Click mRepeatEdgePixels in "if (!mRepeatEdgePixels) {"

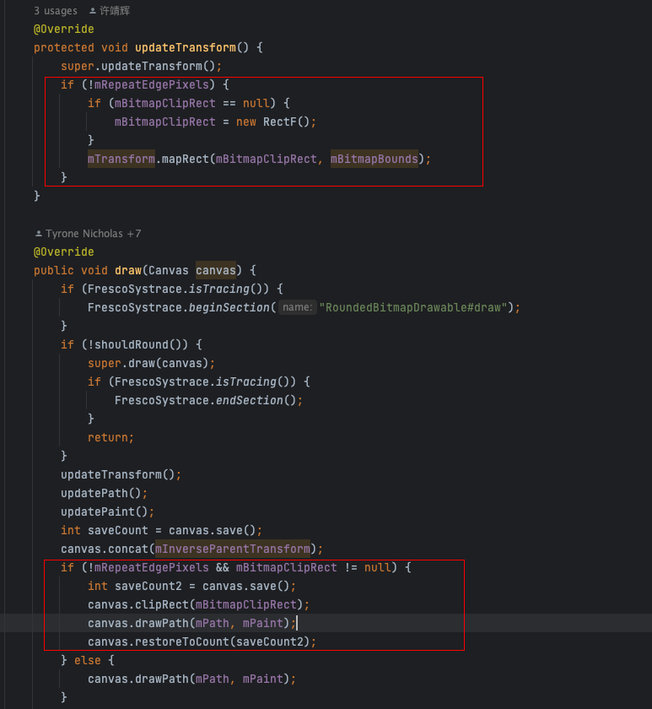click(151, 85)
